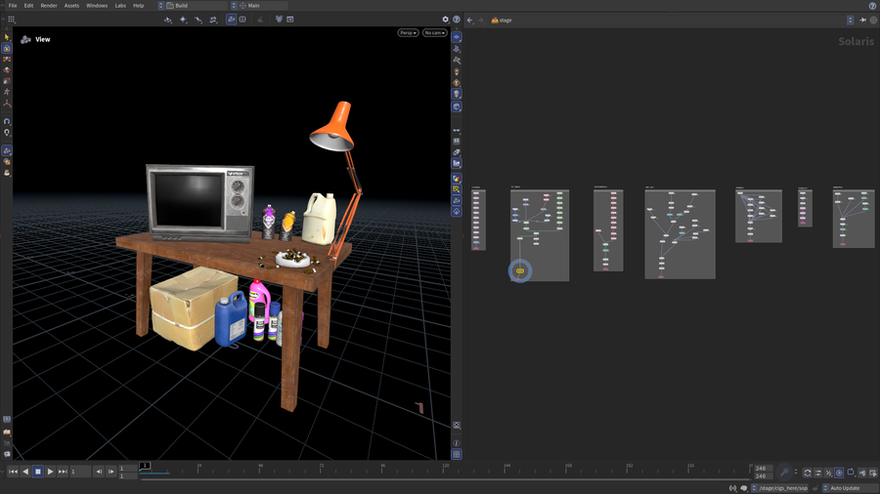
Task: Jump to last frame button
Action: (63, 472)
